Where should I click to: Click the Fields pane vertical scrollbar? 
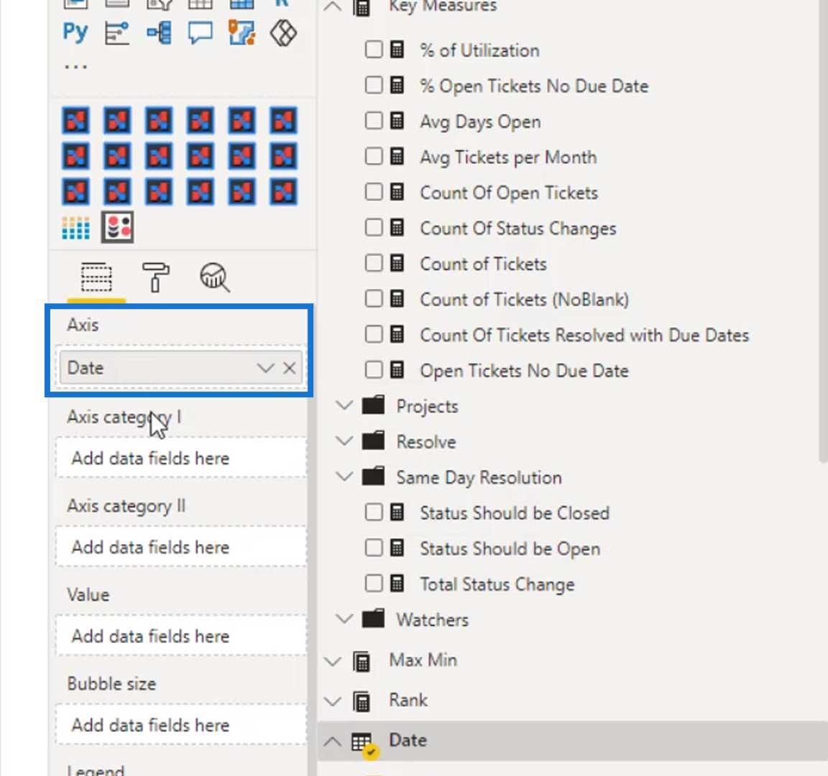tap(824, 232)
